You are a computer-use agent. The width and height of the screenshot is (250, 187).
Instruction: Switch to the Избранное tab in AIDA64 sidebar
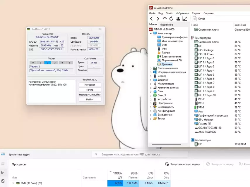(166, 25)
